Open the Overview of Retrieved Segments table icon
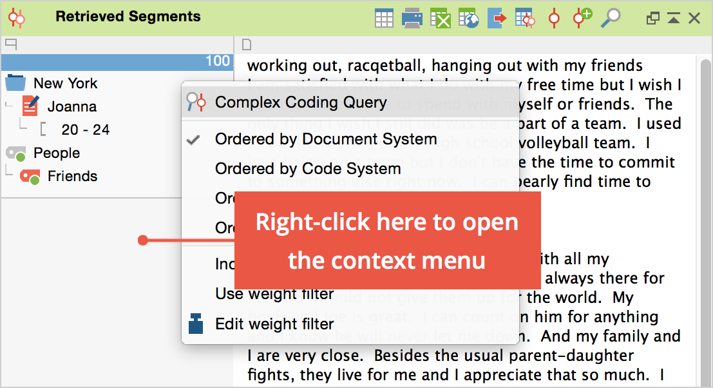 click(385, 19)
